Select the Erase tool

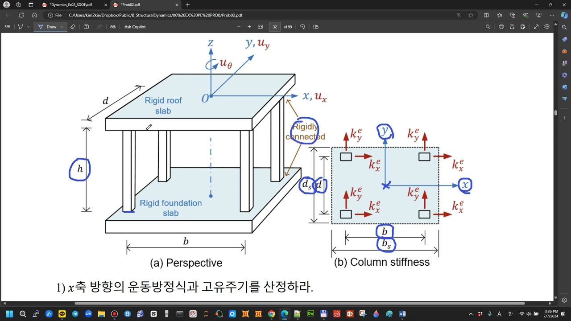tap(73, 27)
